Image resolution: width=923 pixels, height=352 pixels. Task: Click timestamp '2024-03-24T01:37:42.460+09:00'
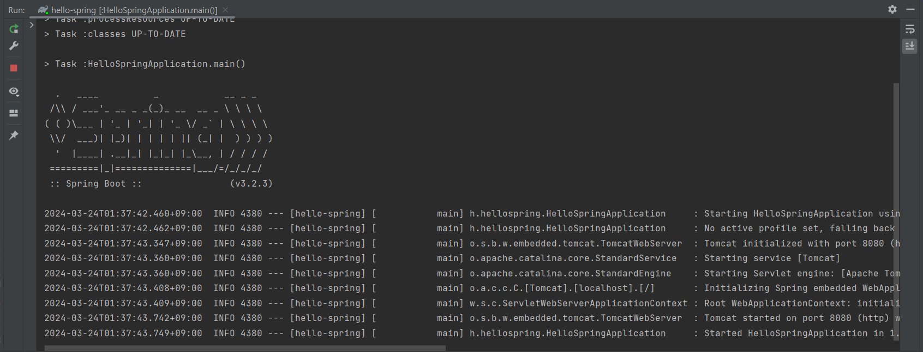(x=123, y=214)
